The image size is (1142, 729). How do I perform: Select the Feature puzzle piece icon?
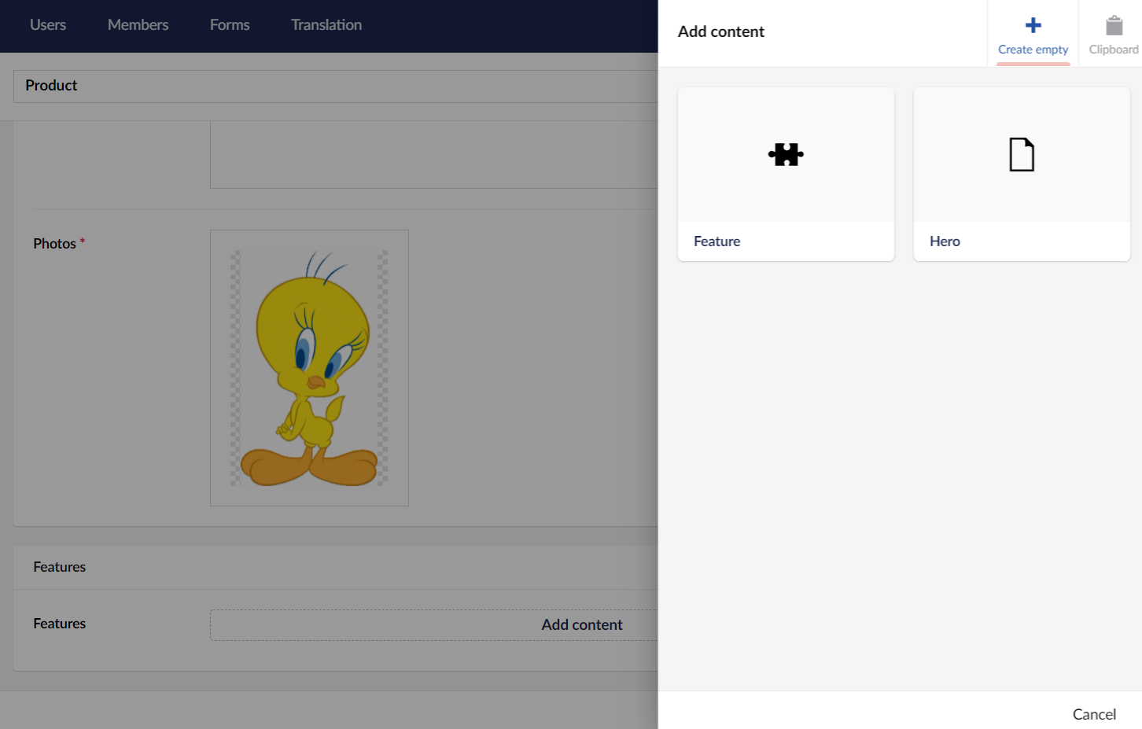[786, 154]
